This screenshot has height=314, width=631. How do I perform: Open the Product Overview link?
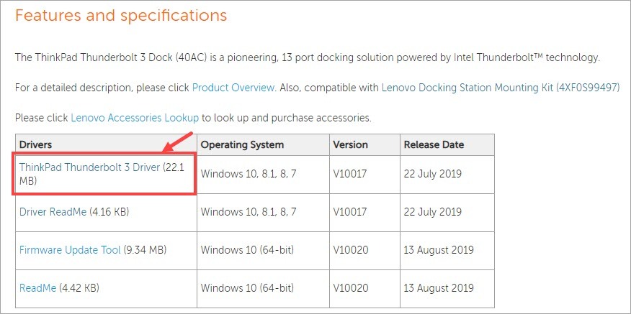[x=233, y=87]
